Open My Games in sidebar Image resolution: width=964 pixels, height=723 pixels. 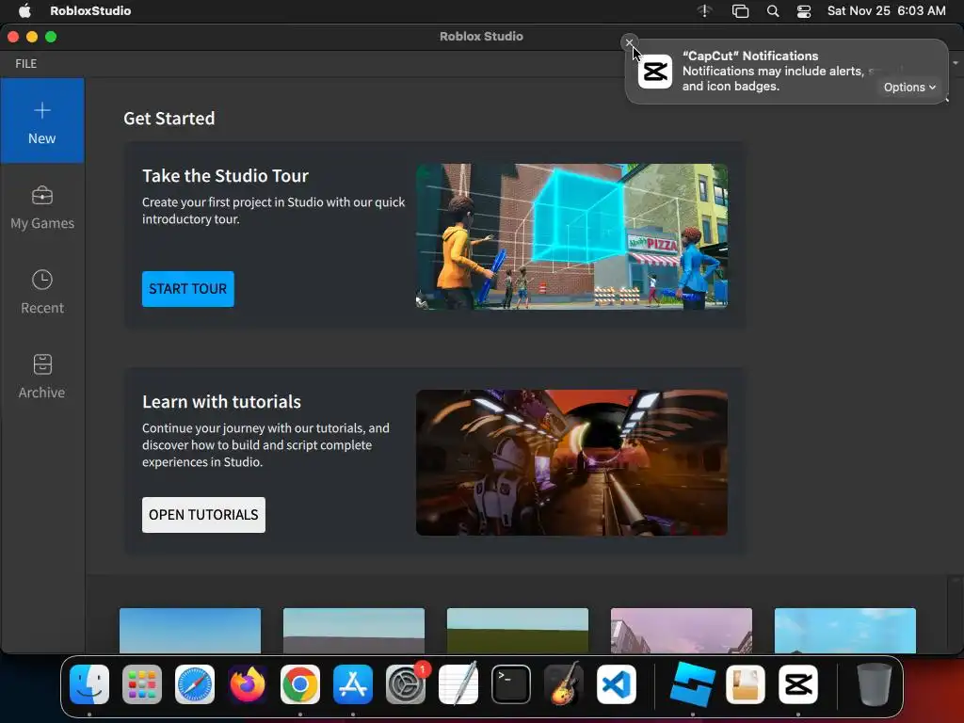click(41, 207)
